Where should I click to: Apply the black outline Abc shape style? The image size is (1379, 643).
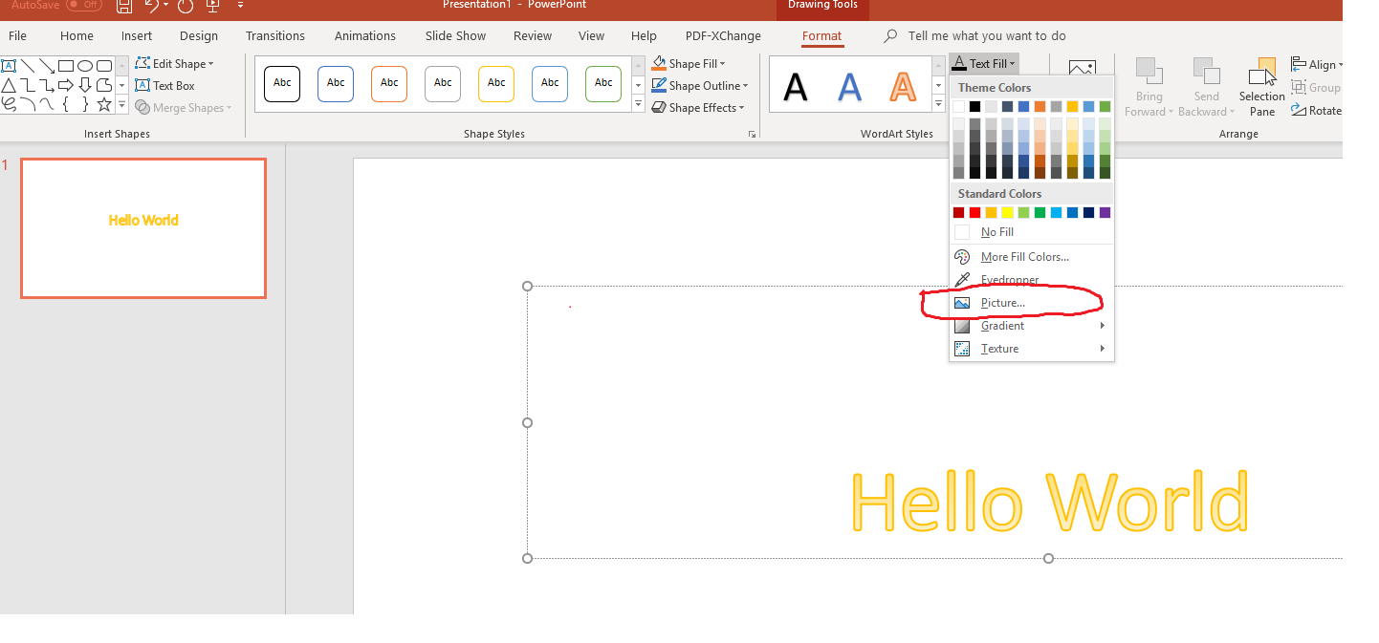click(x=282, y=84)
